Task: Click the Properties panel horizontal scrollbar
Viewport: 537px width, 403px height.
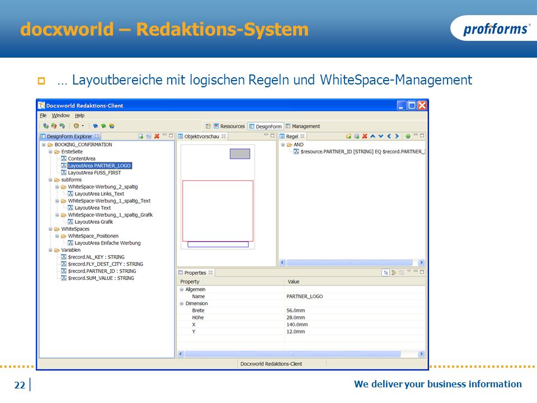Action: click(x=301, y=354)
